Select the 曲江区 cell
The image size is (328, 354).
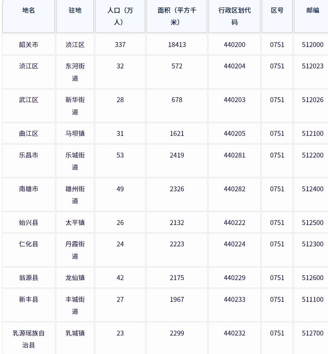tap(29, 134)
